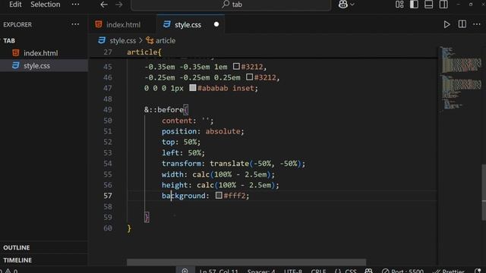Open the Customize Layout icon
This screenshot has height=273, width=486.
point(399,5)
